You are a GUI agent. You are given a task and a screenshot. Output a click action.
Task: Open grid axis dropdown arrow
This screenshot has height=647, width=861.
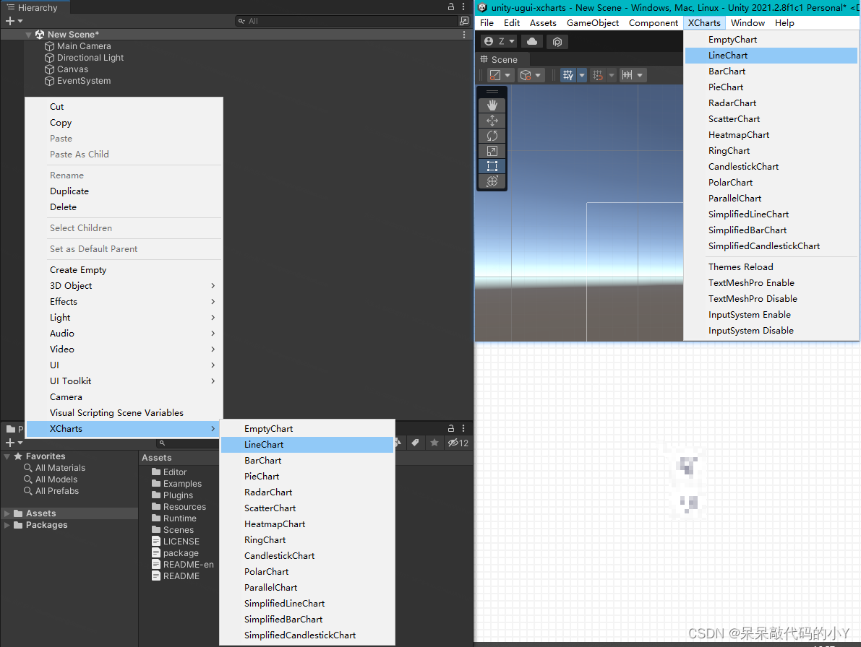click(x=582, y=75)
